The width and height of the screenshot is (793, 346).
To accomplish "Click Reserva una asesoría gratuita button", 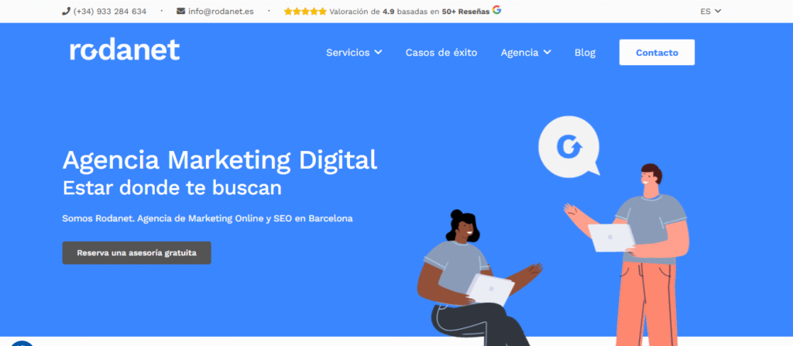I will [x=136, y=252].
